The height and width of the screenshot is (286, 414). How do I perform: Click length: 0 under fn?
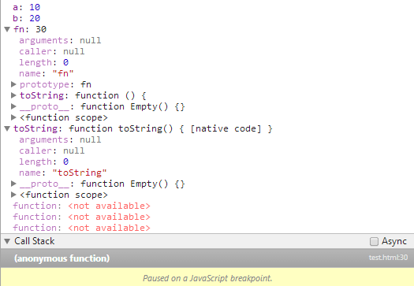click(x=43, y=62)
